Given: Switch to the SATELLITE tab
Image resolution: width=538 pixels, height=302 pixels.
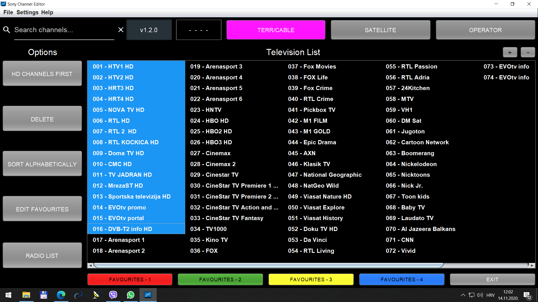Looking at the screenshot, I should pyautogui.click(x=380, y=30).
